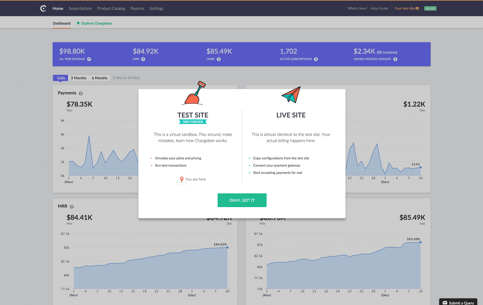The width and height of the screenshot is (483, 305).
Task: Open the Settings menu
Action: click(156, 8)
